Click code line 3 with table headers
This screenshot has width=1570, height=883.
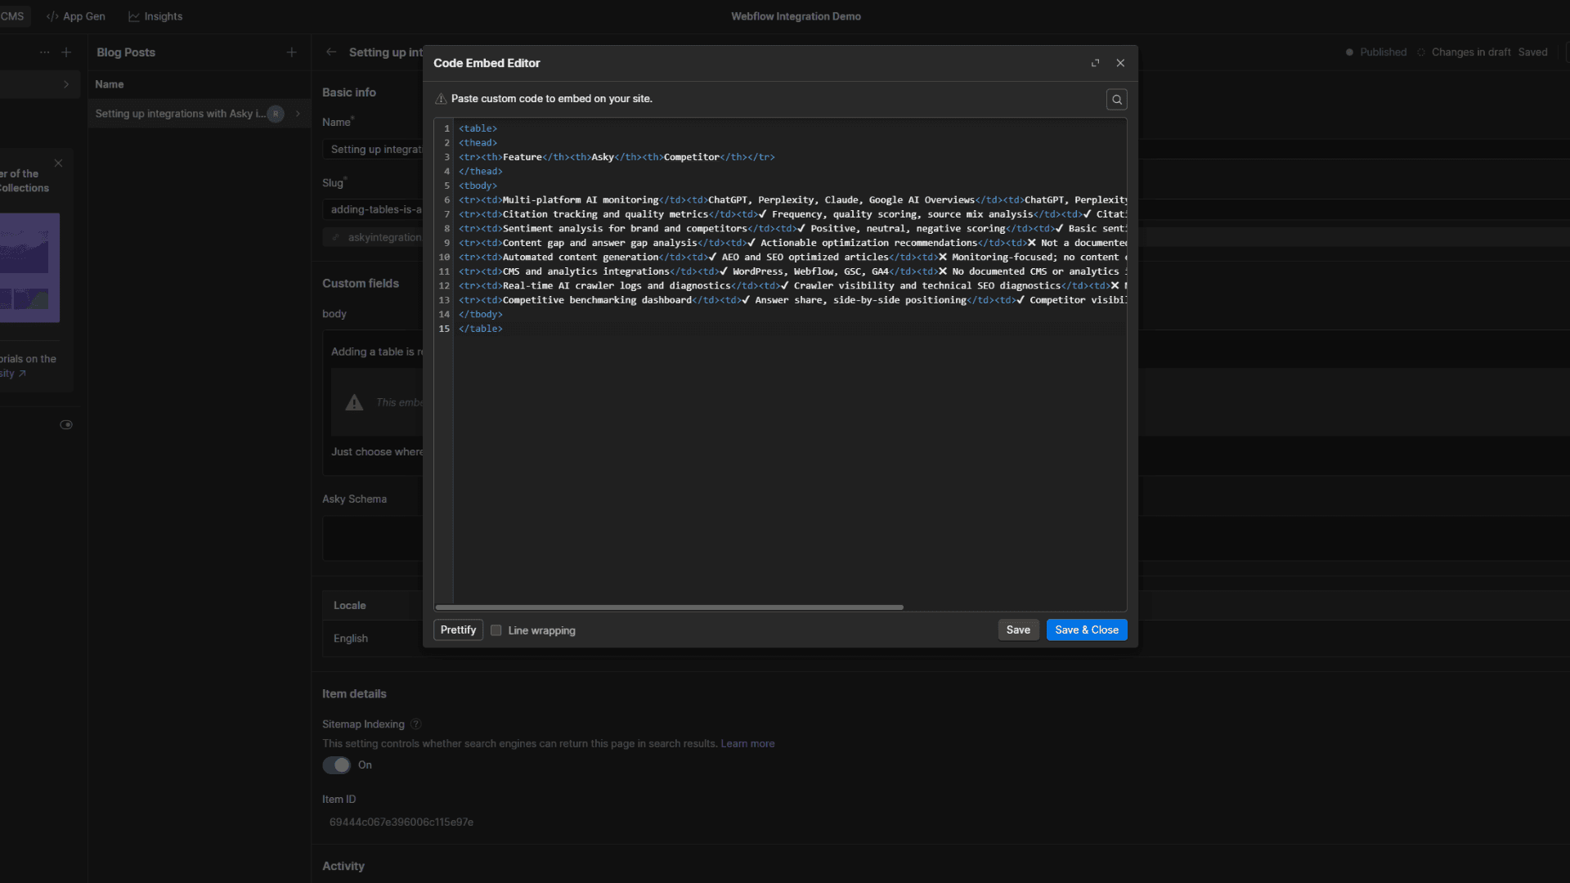tap(617, 157)
